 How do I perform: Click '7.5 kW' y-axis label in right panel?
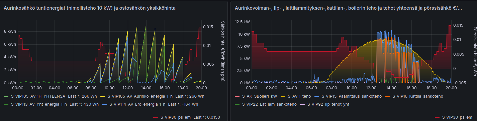coord(243,46)
